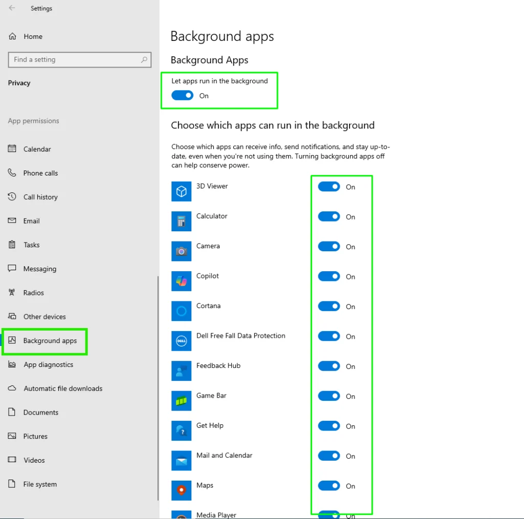Switch off Copilot background toggle

coord(329,276)
